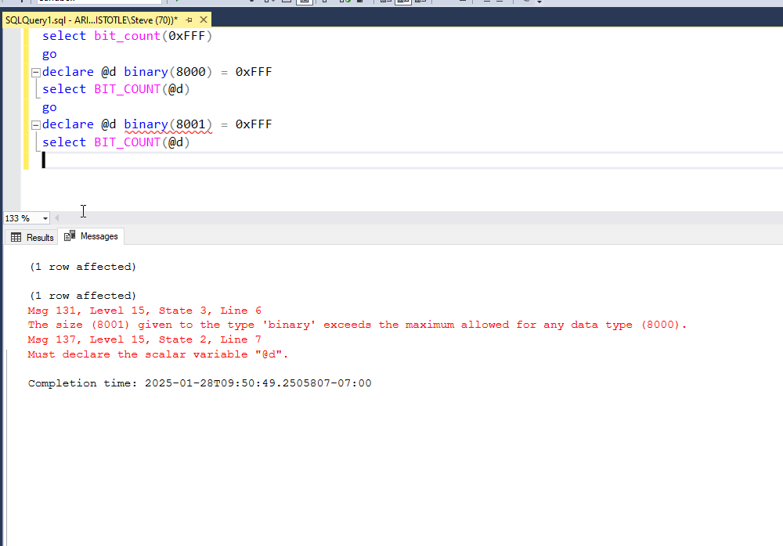This screenshot has width=783, height=546.
Task: Click the Completion time line
Action: [200, 383]
